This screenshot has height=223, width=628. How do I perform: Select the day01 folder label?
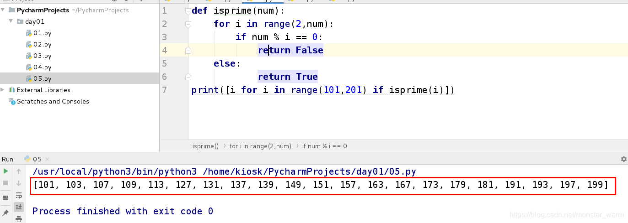coord(35,21)
